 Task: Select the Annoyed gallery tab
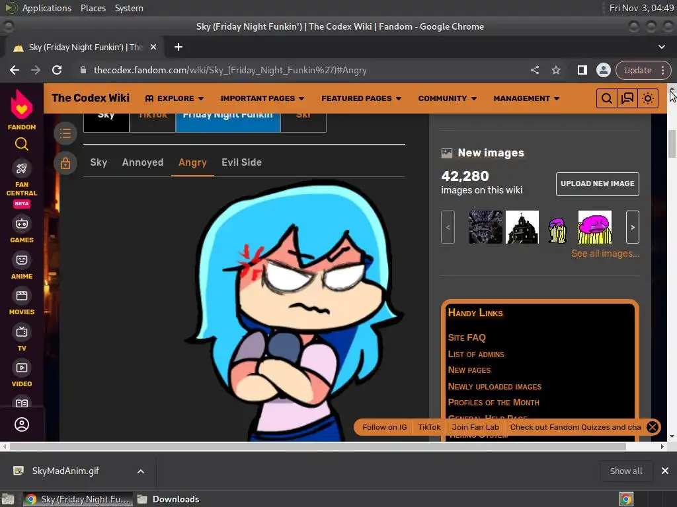coord(143,162)
